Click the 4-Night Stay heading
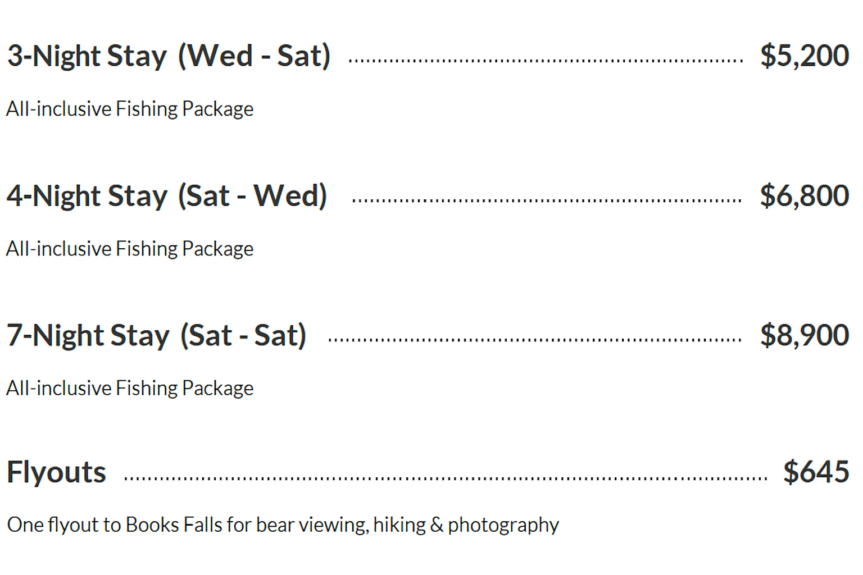 point(87,196)
